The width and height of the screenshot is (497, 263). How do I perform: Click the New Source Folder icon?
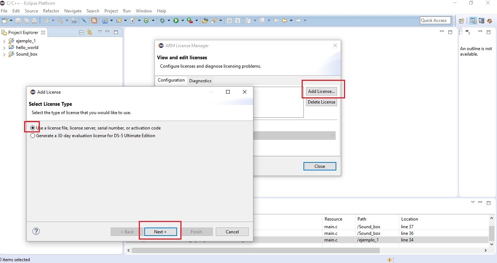point(119,20)
